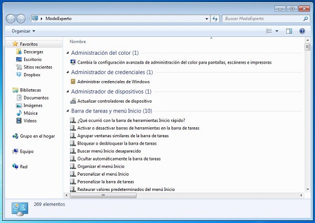The height and width of the screenshot is (223, 315).
Task: Open the address bar history dropdown
Action: pyautogui.click(x=206, y=18)
